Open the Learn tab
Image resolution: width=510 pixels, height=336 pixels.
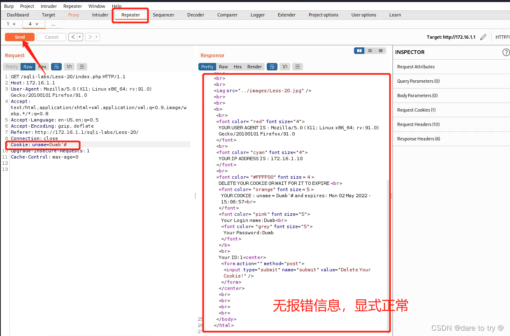click(395, 15)
